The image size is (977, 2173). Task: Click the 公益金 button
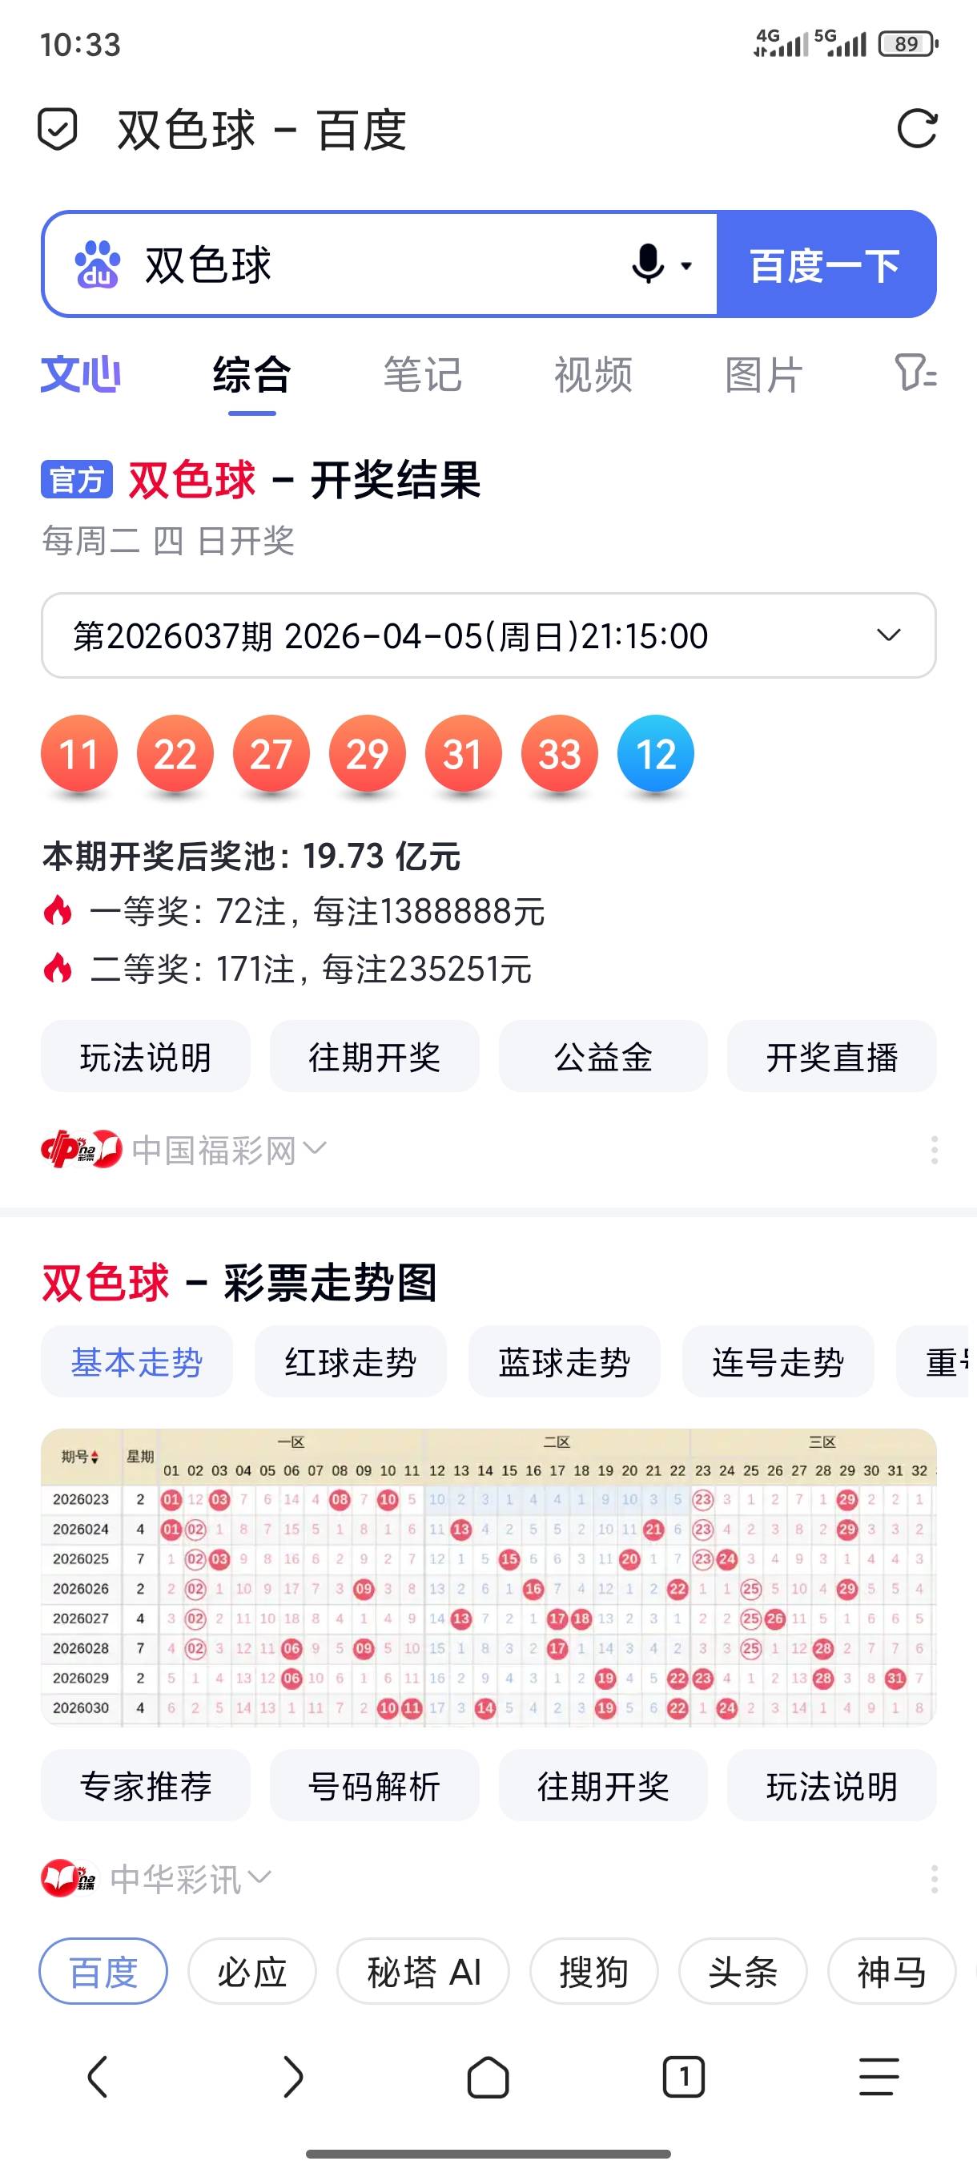pos(604,1056)
